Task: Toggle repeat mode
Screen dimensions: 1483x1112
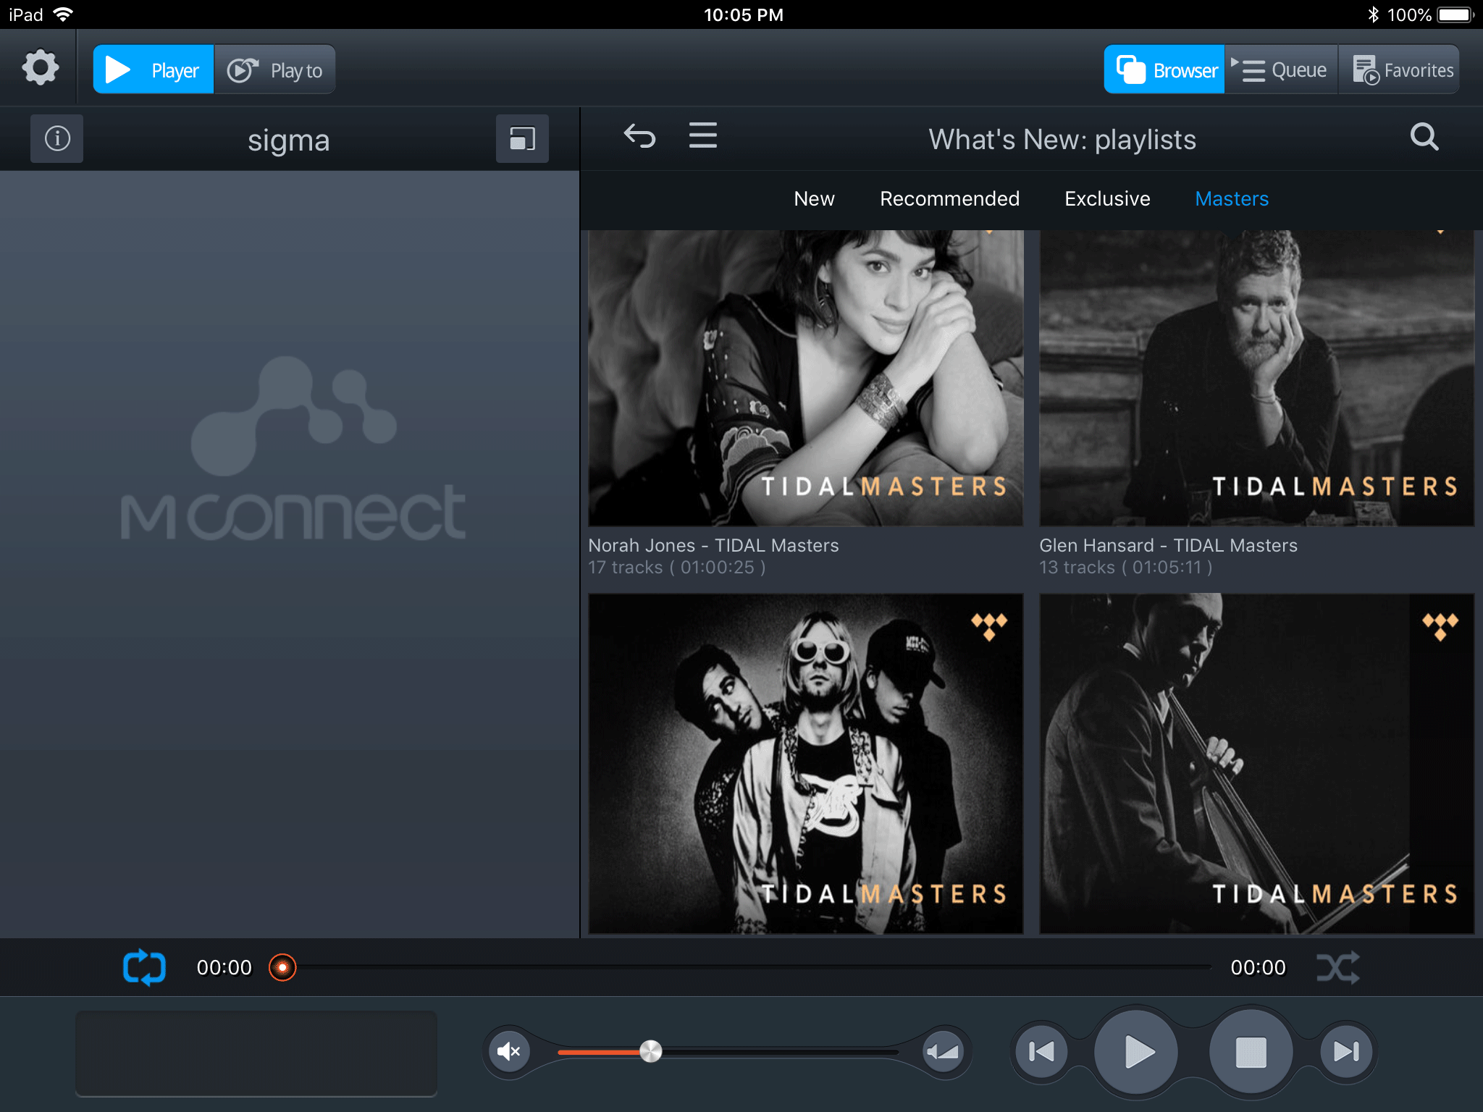Action: coord(144,967)
